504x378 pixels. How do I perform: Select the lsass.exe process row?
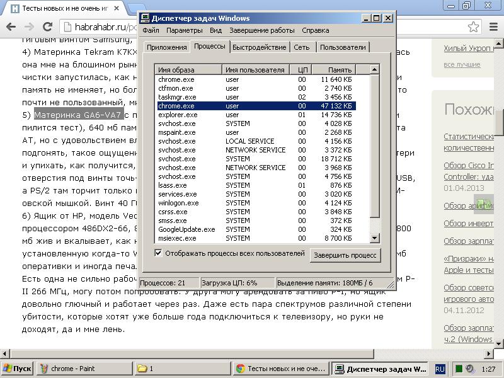(256, 185)
